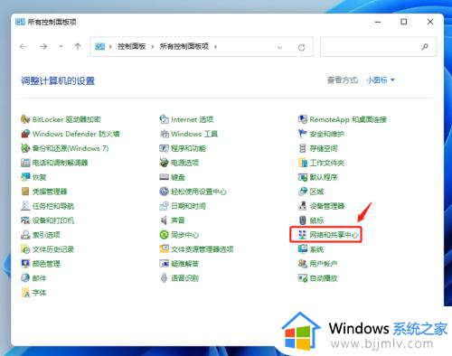The image size is (452, 356).
Task: Click the 工作文件夹 icon
Action: point(303,163)
